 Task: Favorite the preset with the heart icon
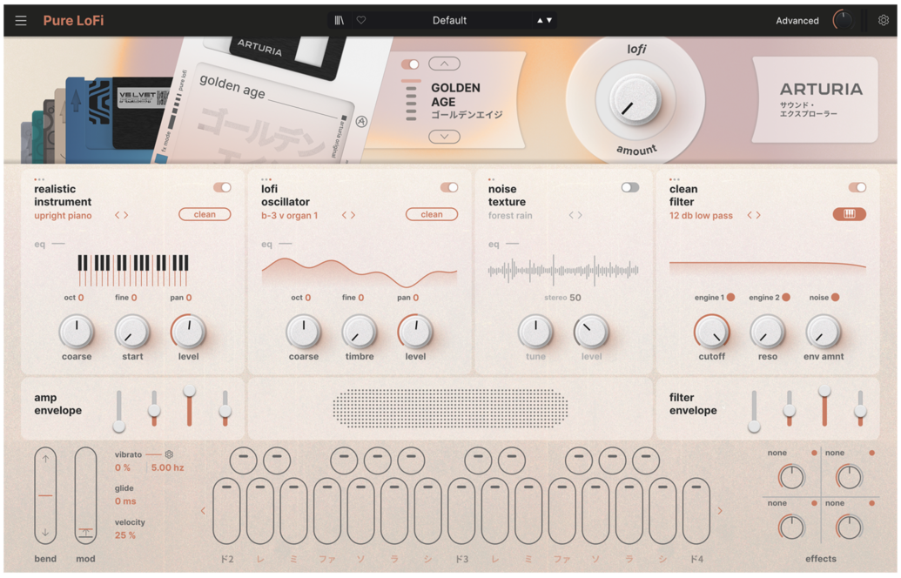[361, 20]
